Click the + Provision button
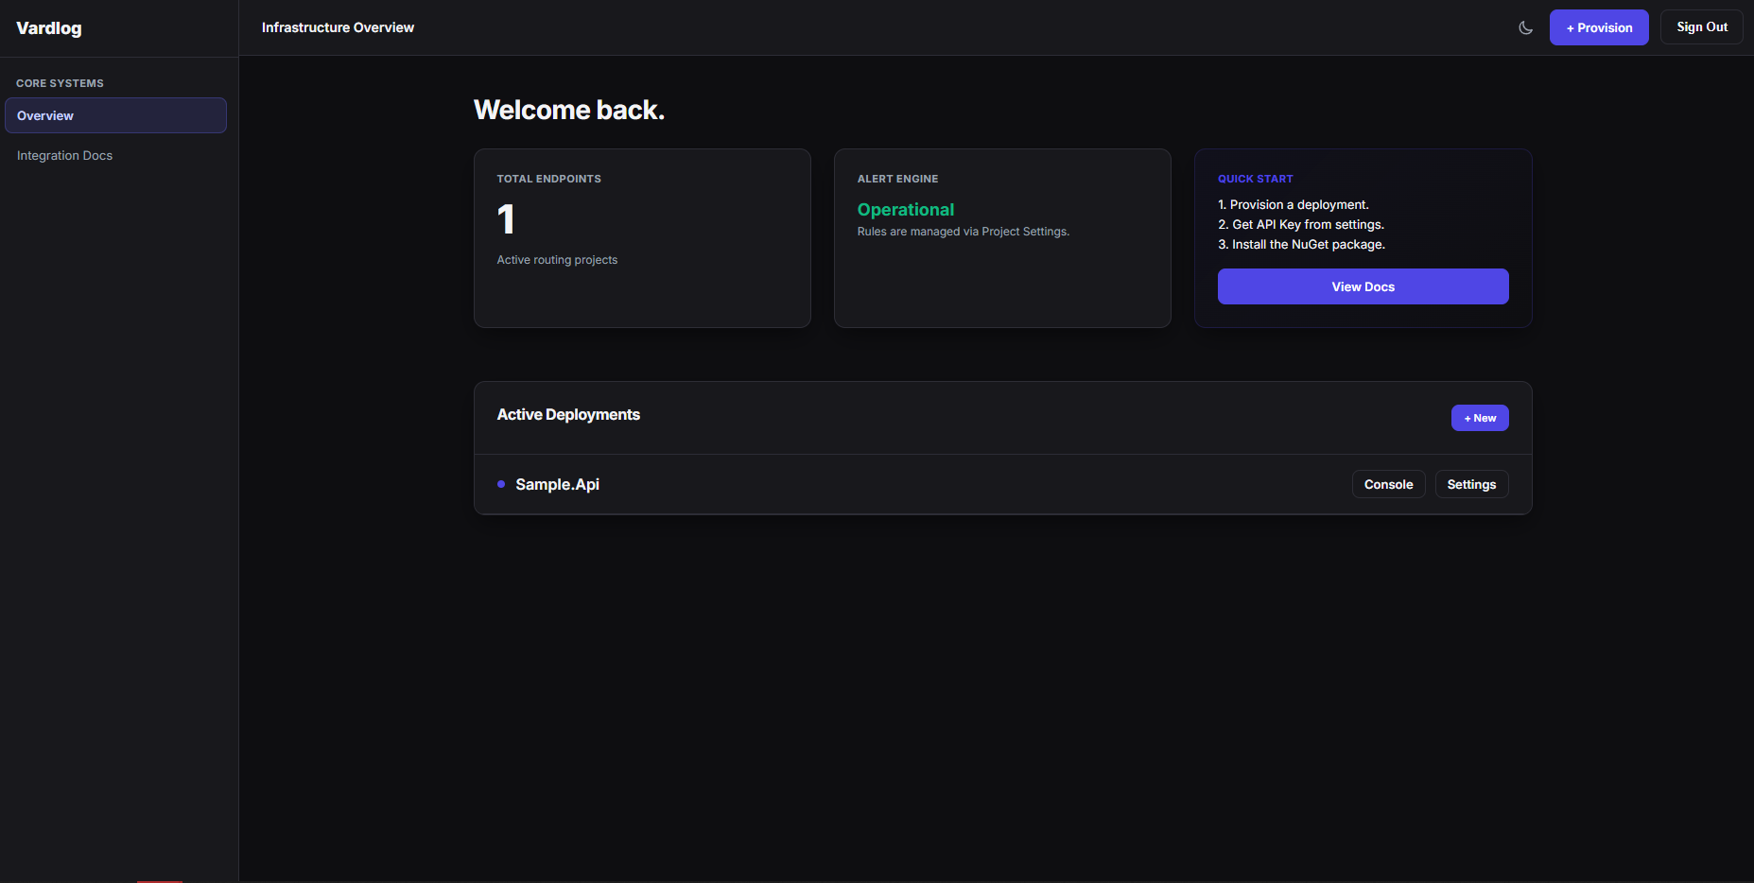Viewport: 1754px width, 883px height. 1598,26
